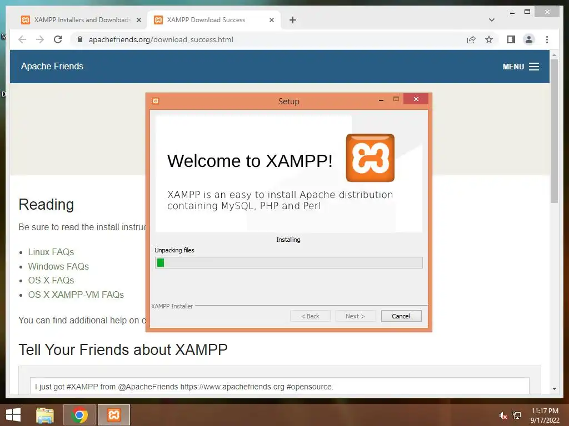Click the large orange XAMPP logo
Screen dimensions: 569x426
tap(370, 158)
